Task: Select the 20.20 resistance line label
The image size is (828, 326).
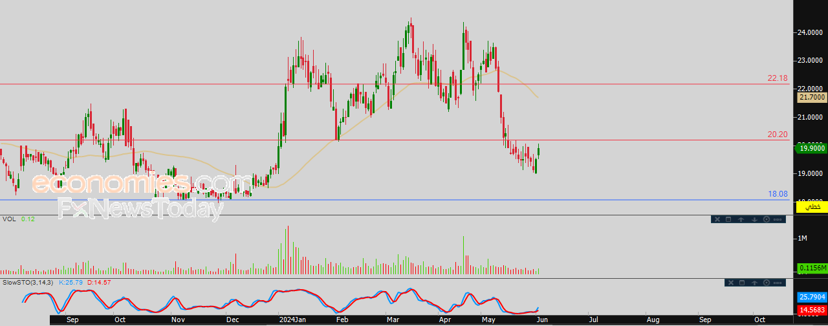Action: (778, 135)
